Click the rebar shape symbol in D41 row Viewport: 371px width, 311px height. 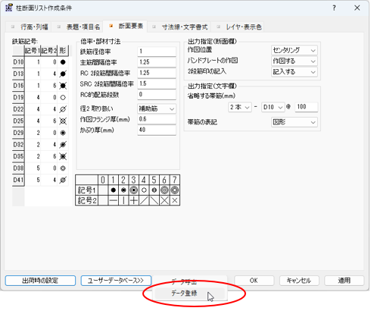click(x=63, y=180)
